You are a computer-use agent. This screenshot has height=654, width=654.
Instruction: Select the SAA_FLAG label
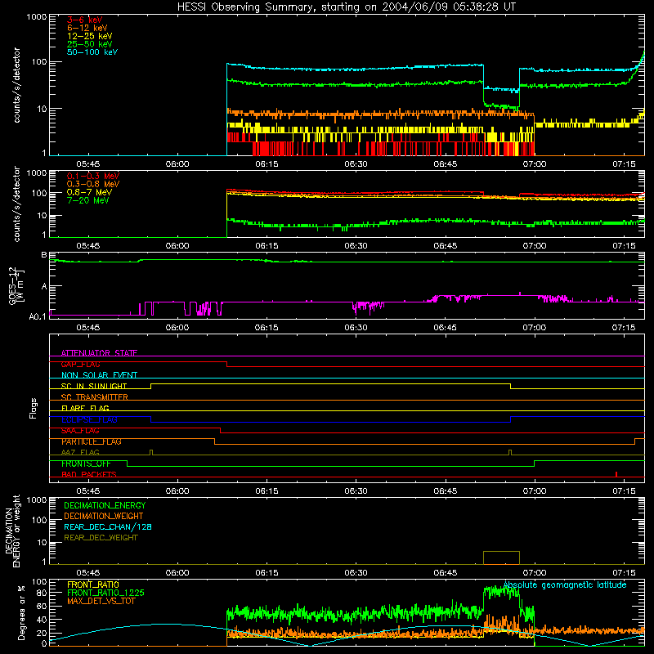click(x=80, y=431)
